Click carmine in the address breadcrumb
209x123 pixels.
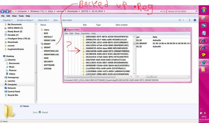(x=60, y=11)
